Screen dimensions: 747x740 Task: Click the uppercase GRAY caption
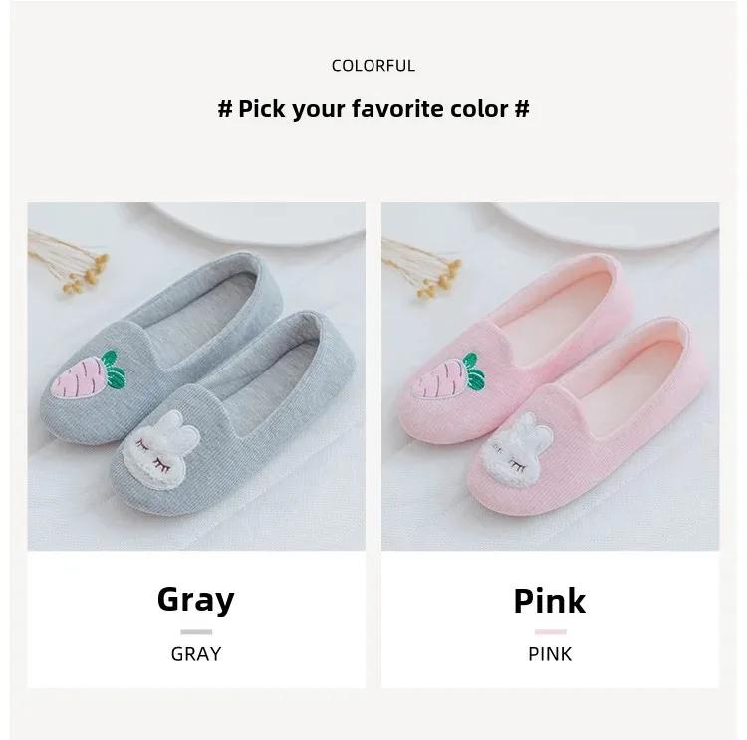pyautogui.click(x=196, y=654)
